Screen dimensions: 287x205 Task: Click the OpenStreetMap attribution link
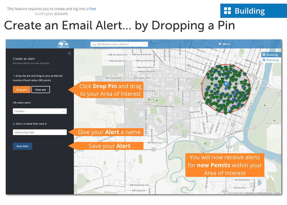pyautogui.click(x=263, y=193)
